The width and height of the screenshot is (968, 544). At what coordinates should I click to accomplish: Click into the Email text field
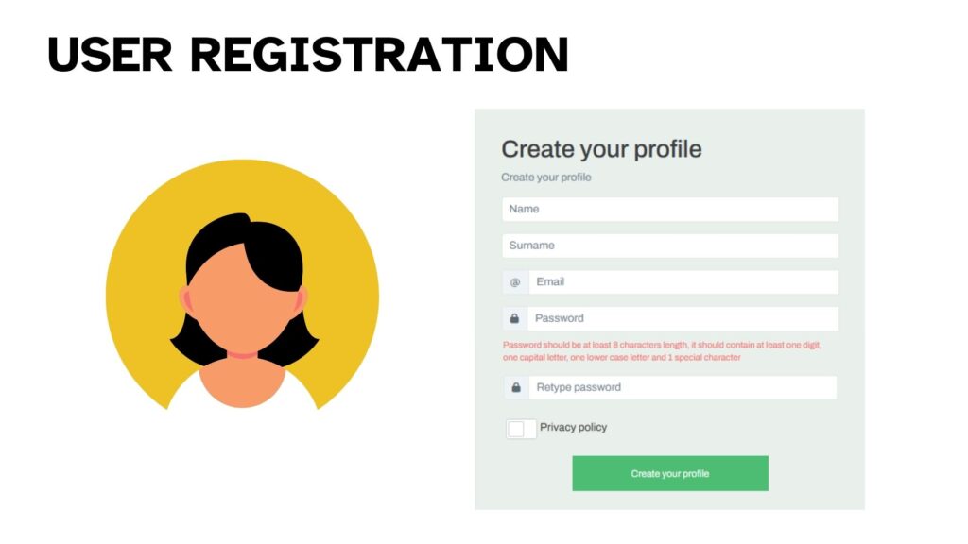[683, 281]
